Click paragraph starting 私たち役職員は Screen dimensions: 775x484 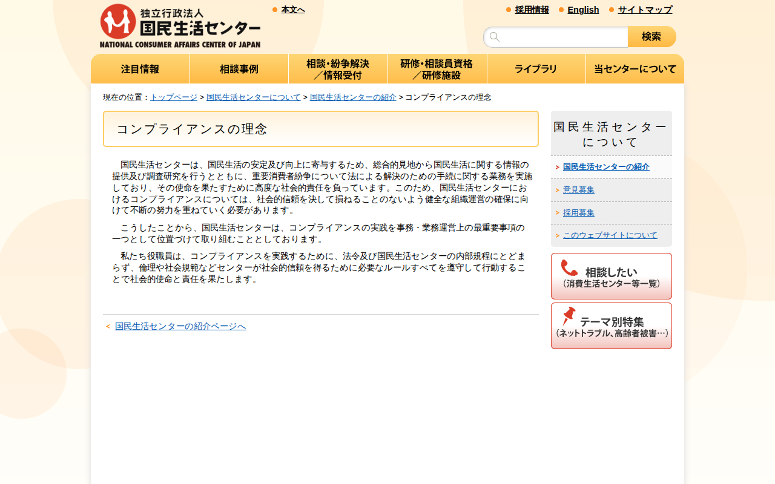tap(321, 267)
